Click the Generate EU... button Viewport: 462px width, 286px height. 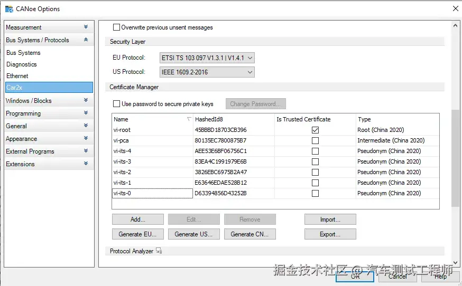[x=137, y=234]
